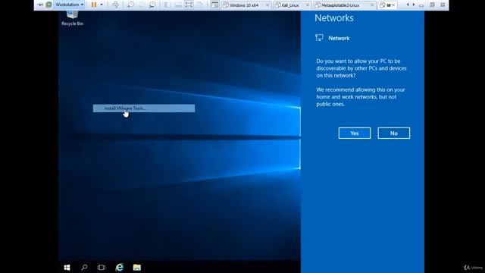Expand the power options arrow next to pause
485x273 pixels.
pyautogui.click(x=102, y=5)
